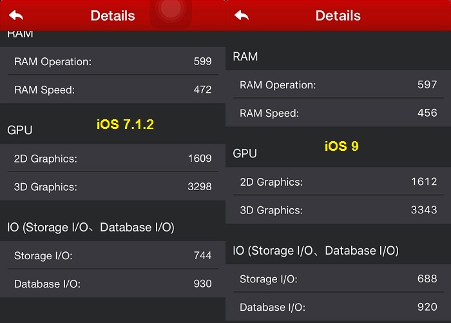Select Storage I/O row showing 688
This screenshot has height=323, width=451.
(338, 279)
